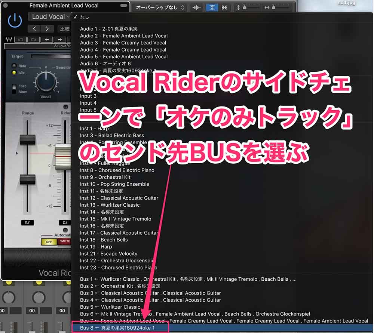The image size is (374, 333).
Task: Select Bus 8 真夏の果実160924oke_1
Action: (x=222, y=328)
